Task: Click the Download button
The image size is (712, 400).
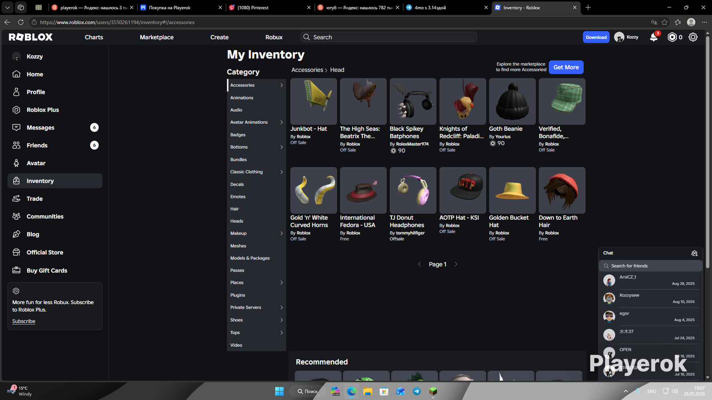Action: (596, 37)
